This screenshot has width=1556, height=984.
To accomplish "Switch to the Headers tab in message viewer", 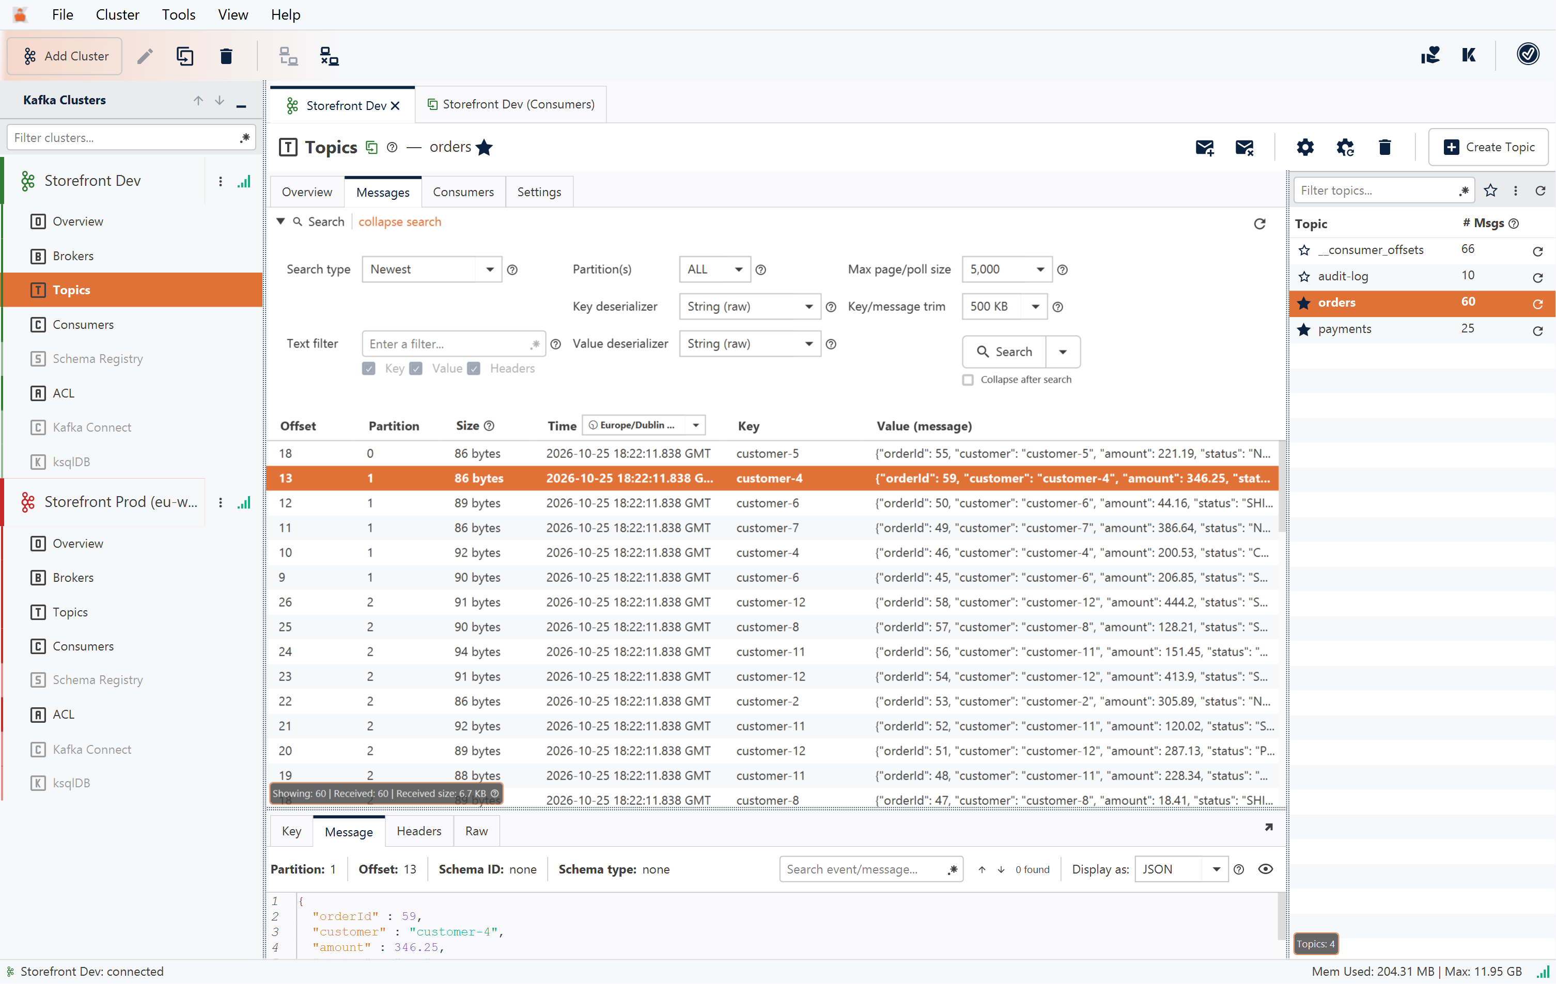I will click(419, 831).
